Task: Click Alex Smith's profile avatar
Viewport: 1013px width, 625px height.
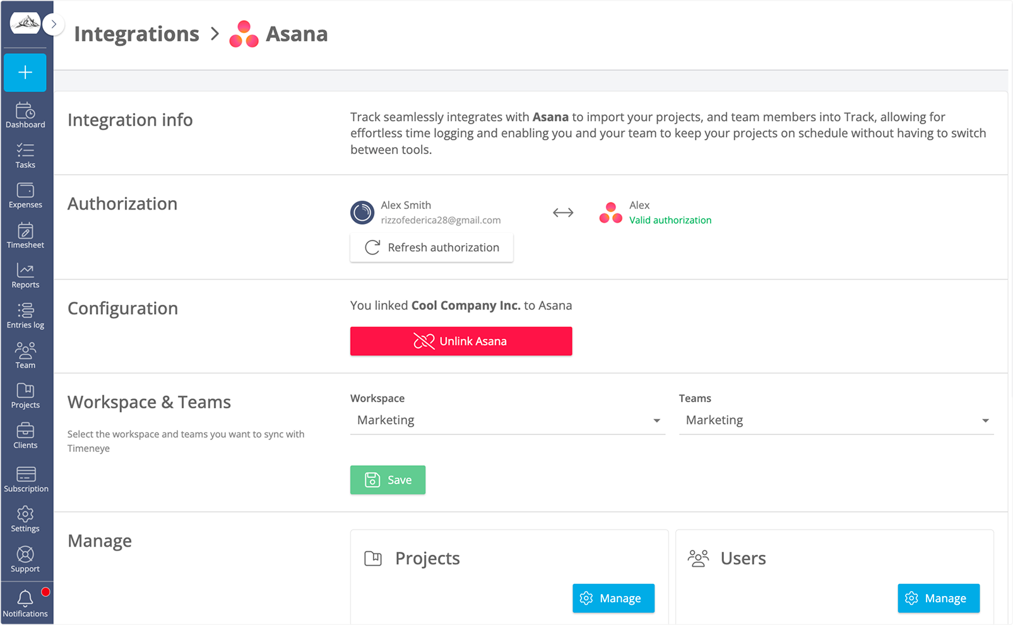Action: pos(362,213)
